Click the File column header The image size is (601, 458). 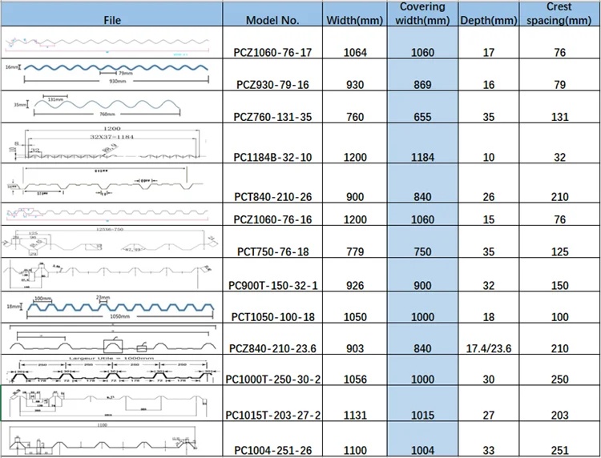112,21
